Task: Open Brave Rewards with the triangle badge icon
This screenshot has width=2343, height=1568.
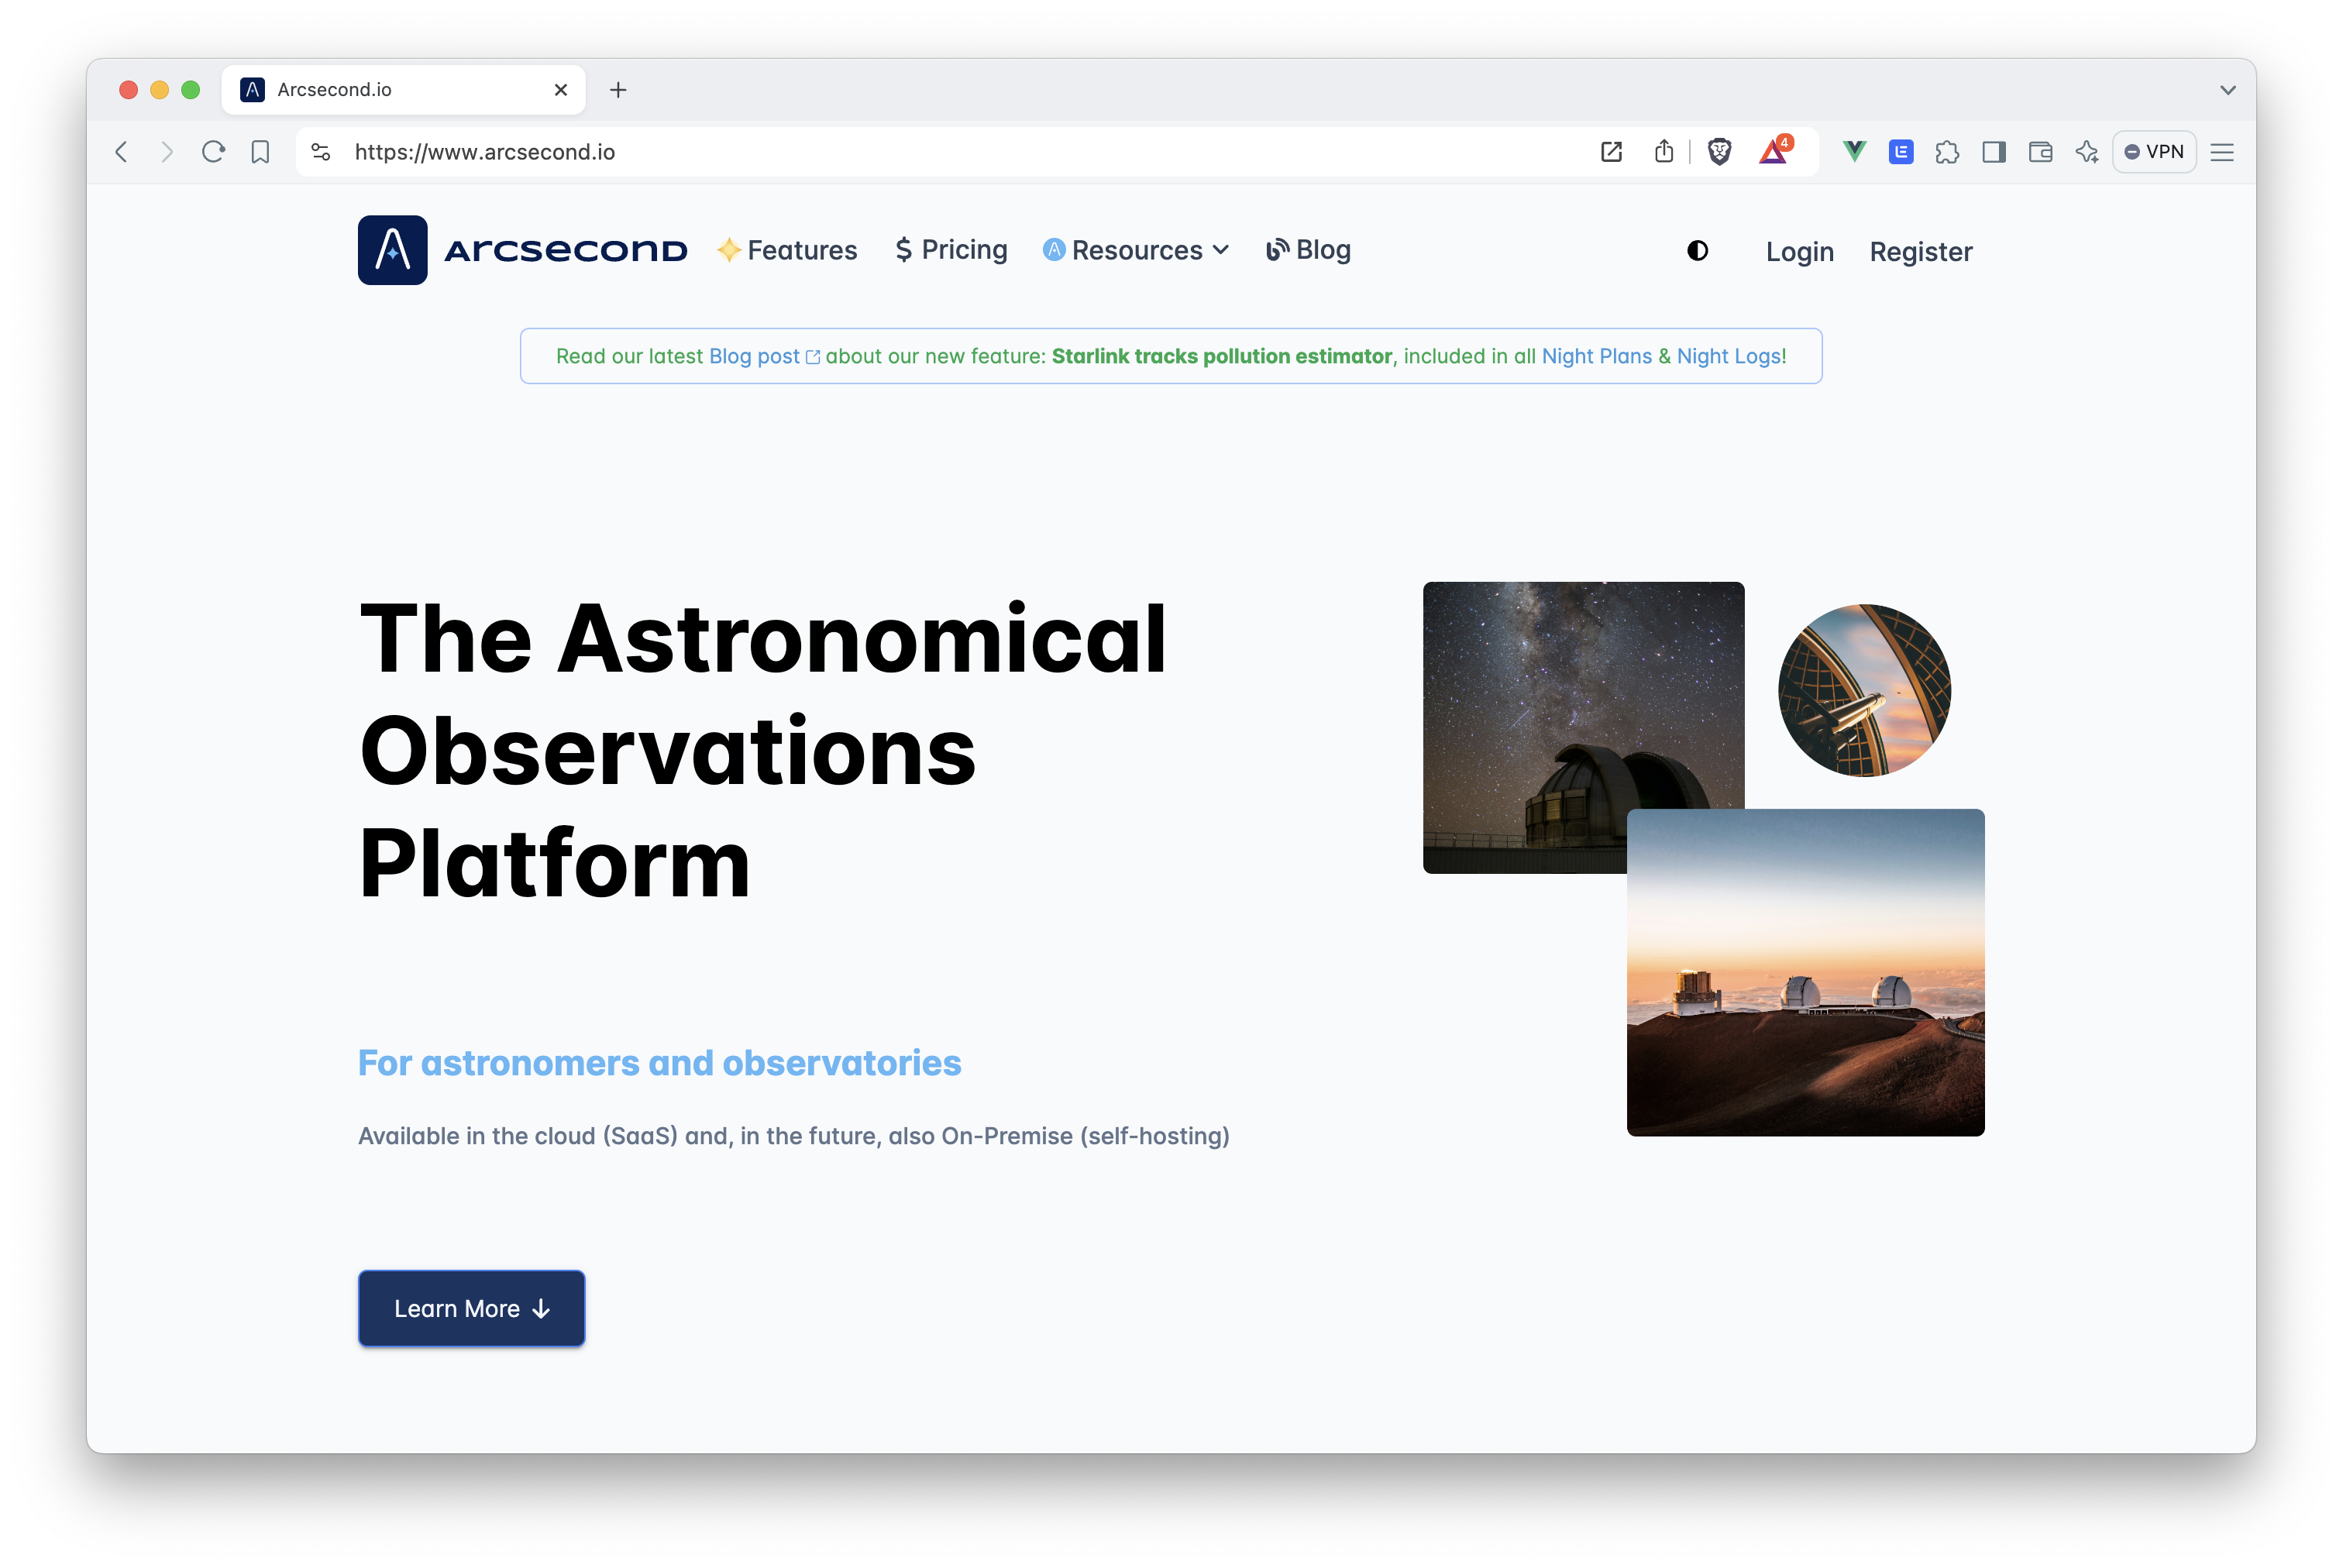Action: pos(1773,152)
